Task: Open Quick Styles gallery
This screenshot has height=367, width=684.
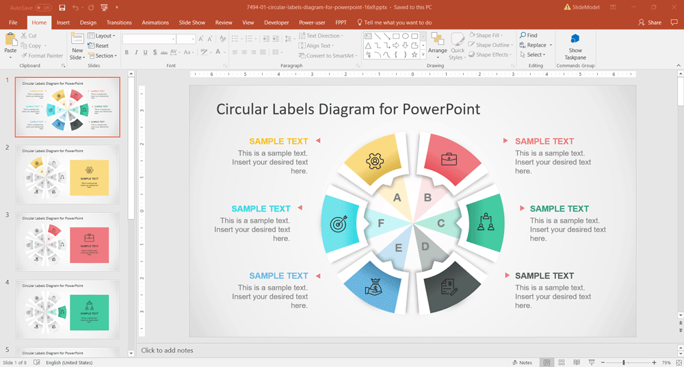Action: [457, 47]
